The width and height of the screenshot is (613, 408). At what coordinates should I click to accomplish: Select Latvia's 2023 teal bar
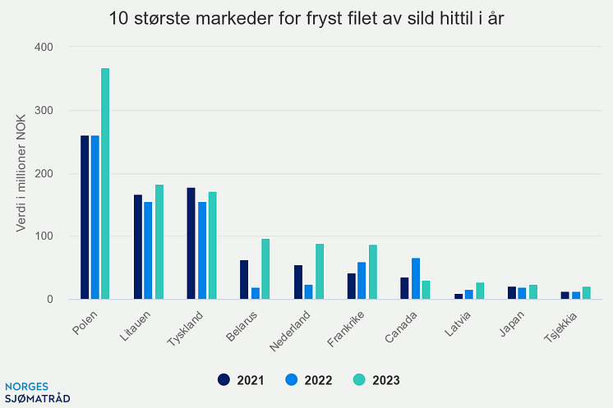(x=480, y=291)
